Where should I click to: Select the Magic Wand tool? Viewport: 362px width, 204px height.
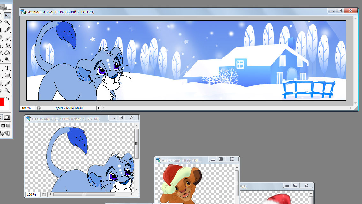pyautogui.click(x=7, y=22)
